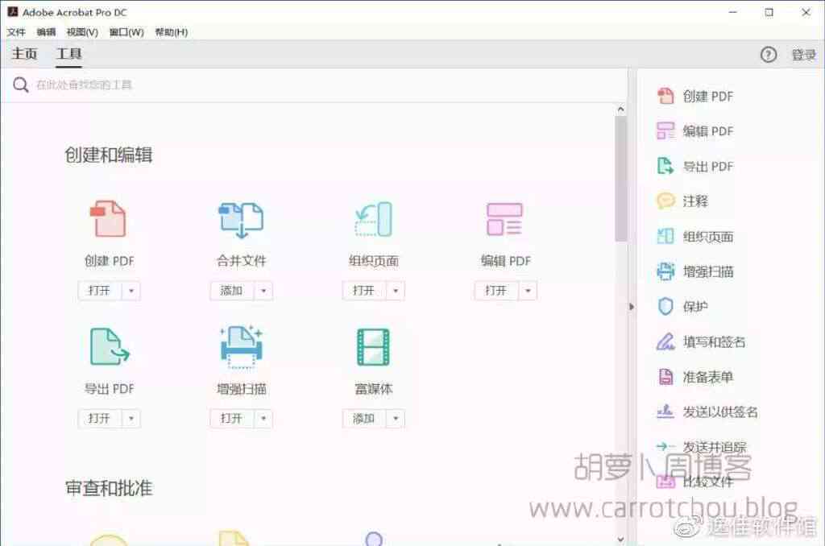Image resolution: width=825 pixels, height=546 pixels.
Task: Open the 视图(V) menu
Action: coord(82,32)
